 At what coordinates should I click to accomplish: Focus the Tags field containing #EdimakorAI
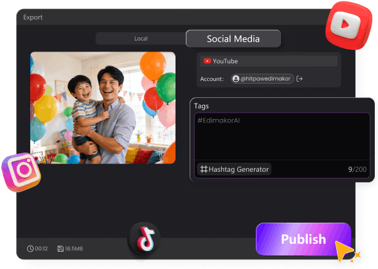282,136
